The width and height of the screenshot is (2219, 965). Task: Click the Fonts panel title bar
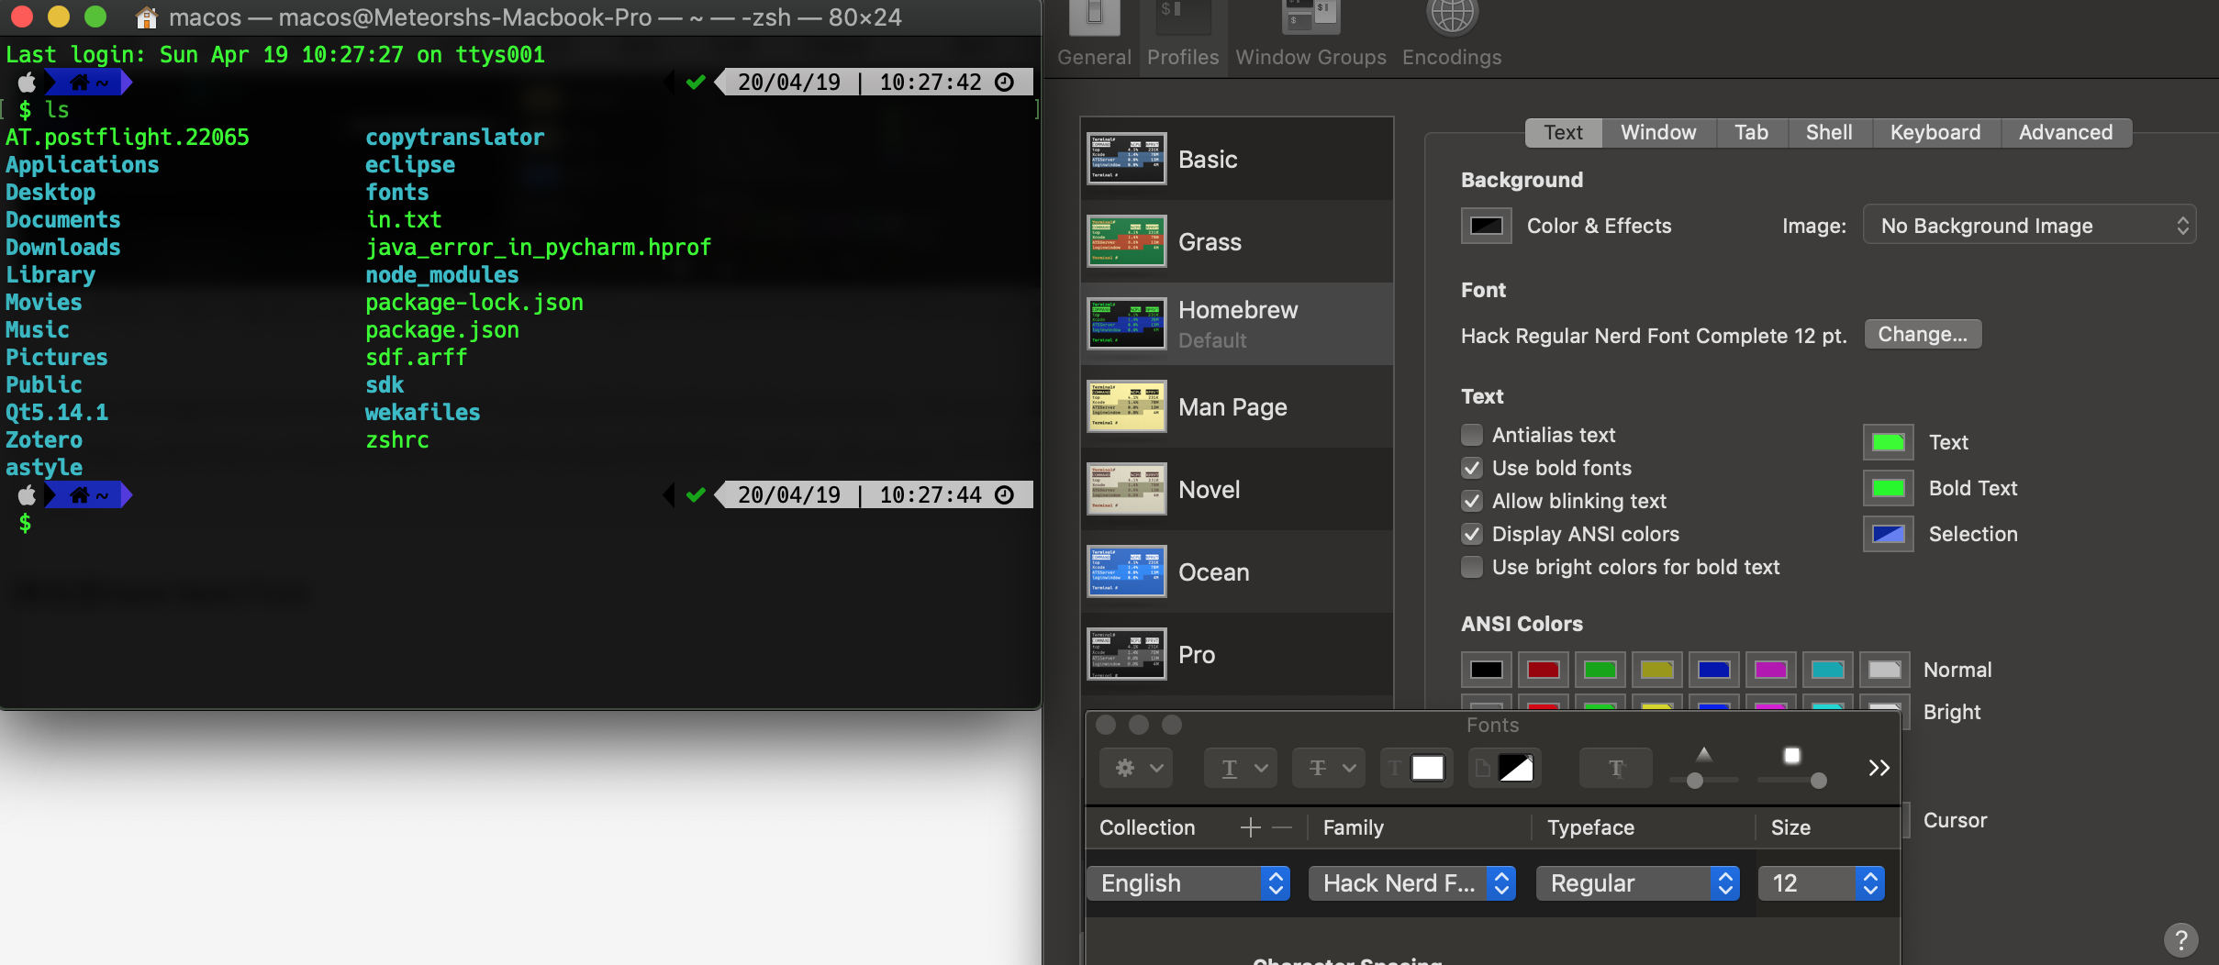pyautogui.click(x=1492, y=725)
